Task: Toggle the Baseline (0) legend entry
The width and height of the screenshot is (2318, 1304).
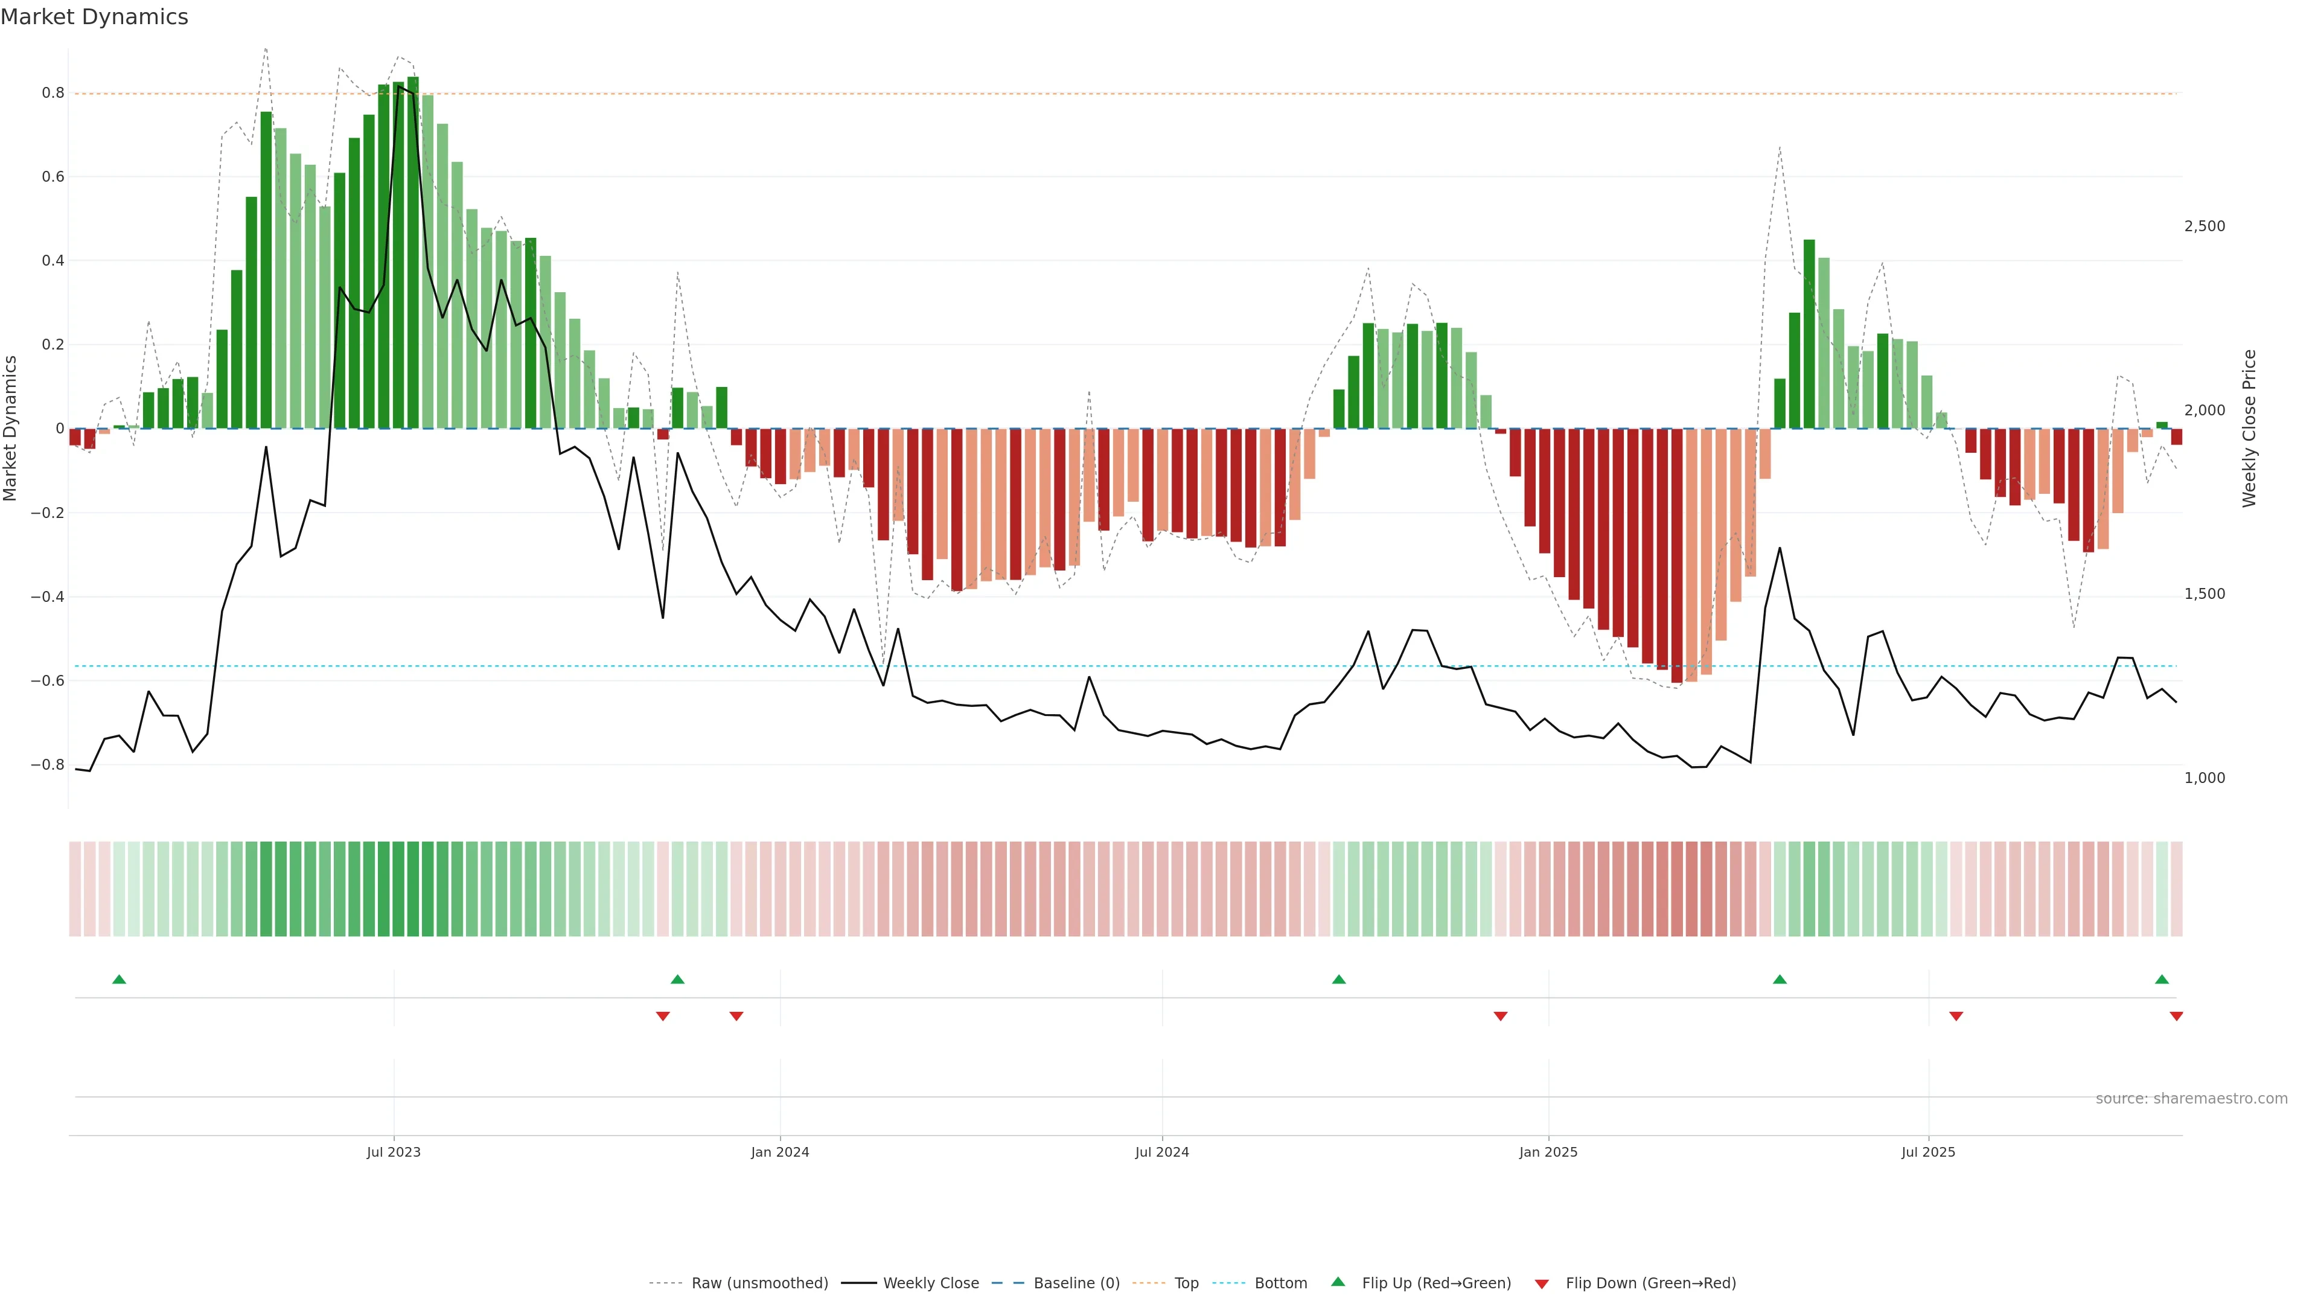Action: point(1076,1283)
